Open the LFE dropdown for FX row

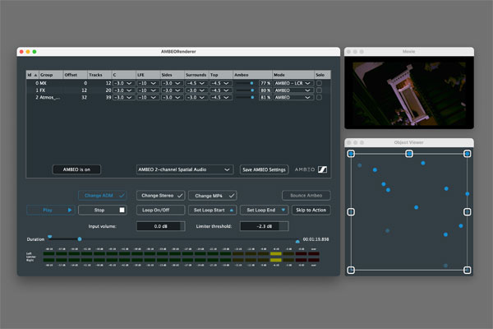point(148,90)
